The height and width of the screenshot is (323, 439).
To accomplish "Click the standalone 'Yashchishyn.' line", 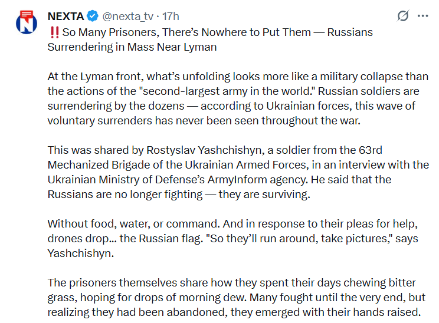I will (81, 253).
